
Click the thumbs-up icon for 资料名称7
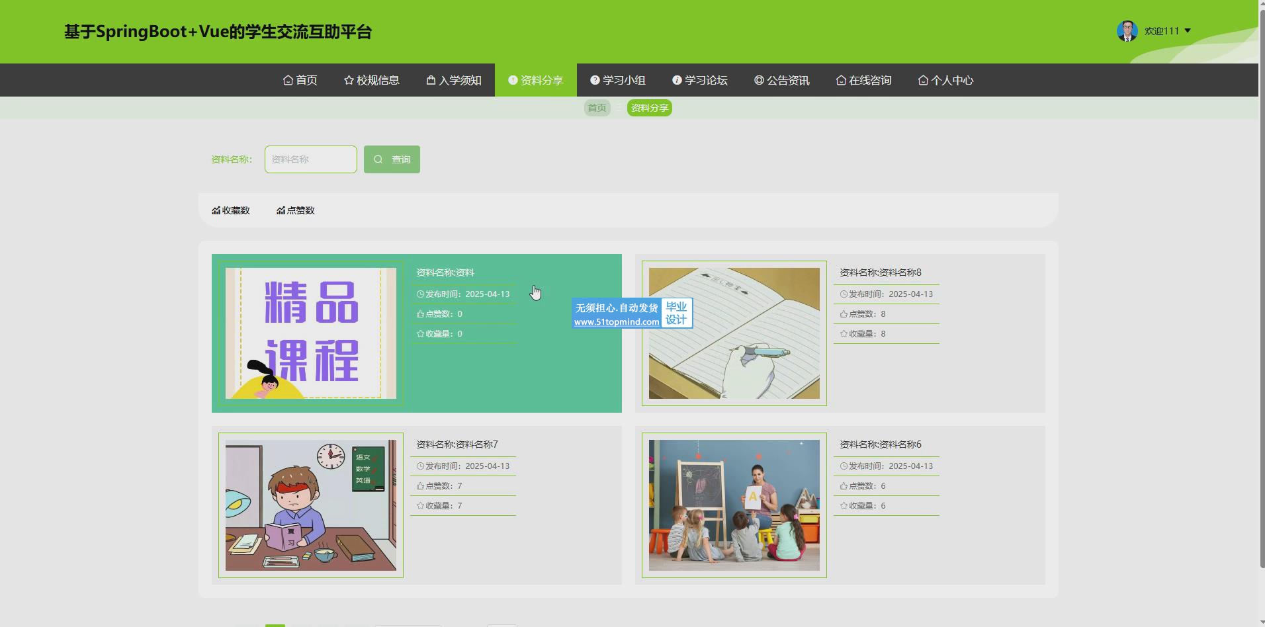point(420,486)
